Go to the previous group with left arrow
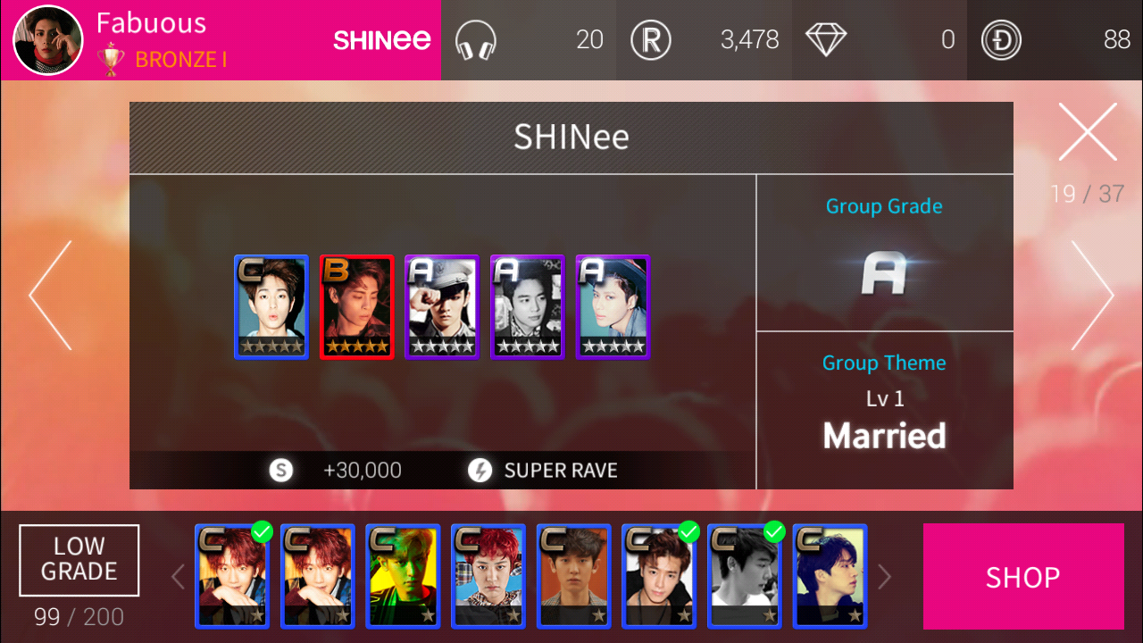The width and height of the screenshot is (1143, 643). 50,296
